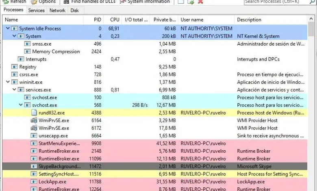Click the Registry process icon
Viewport: 317px width, 191px height.
point(14,67)
